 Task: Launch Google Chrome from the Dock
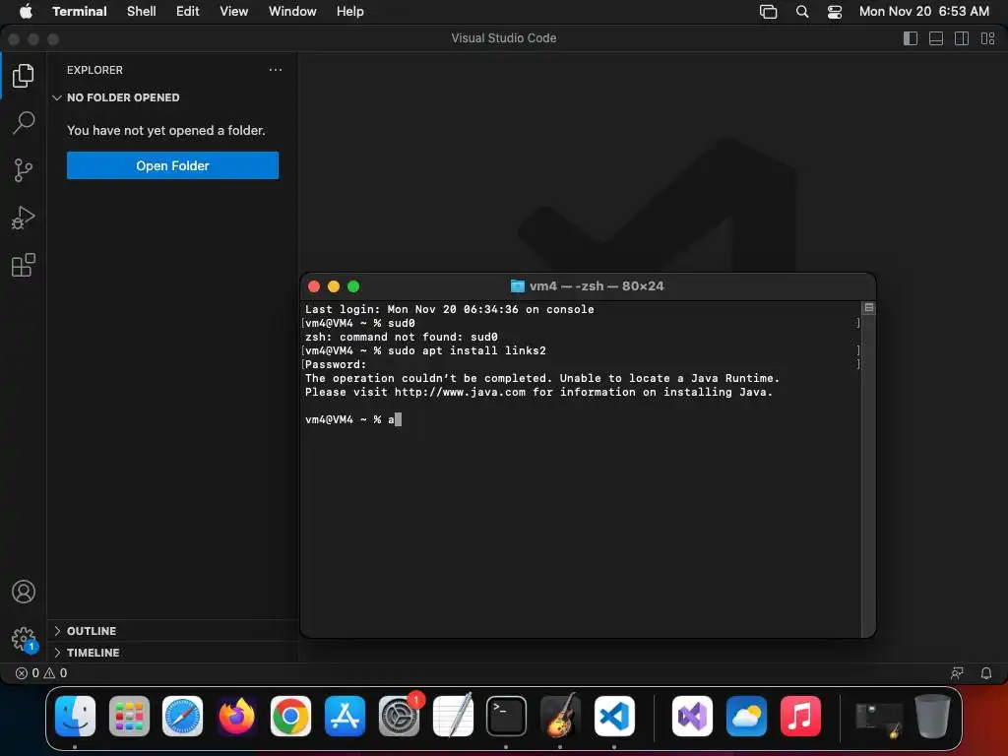pos(290,717)
